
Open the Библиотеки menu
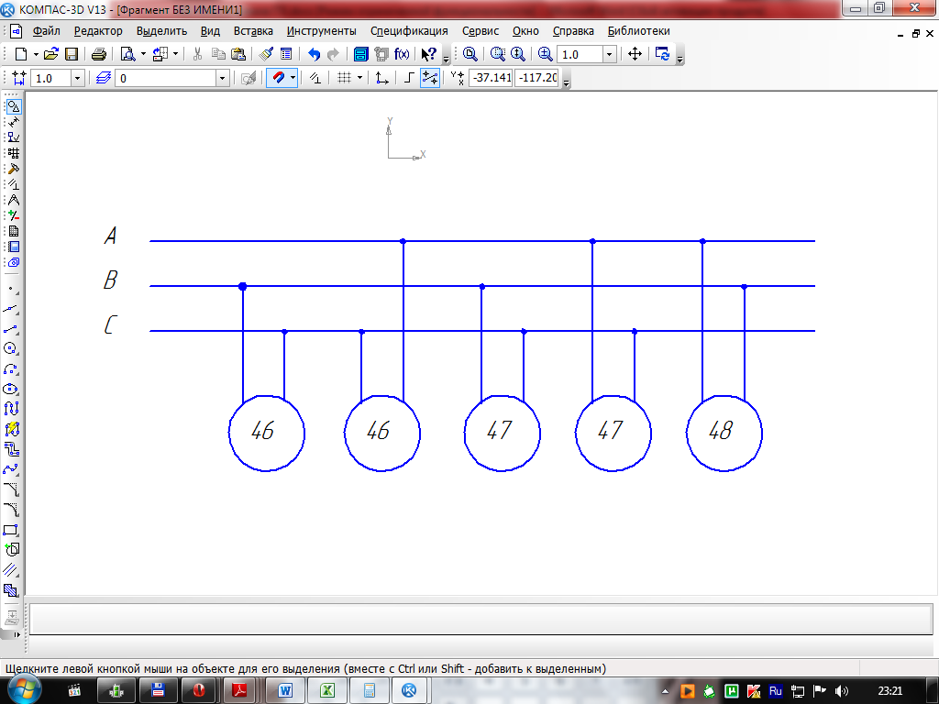pyautogui.click(x=638, y=31)
